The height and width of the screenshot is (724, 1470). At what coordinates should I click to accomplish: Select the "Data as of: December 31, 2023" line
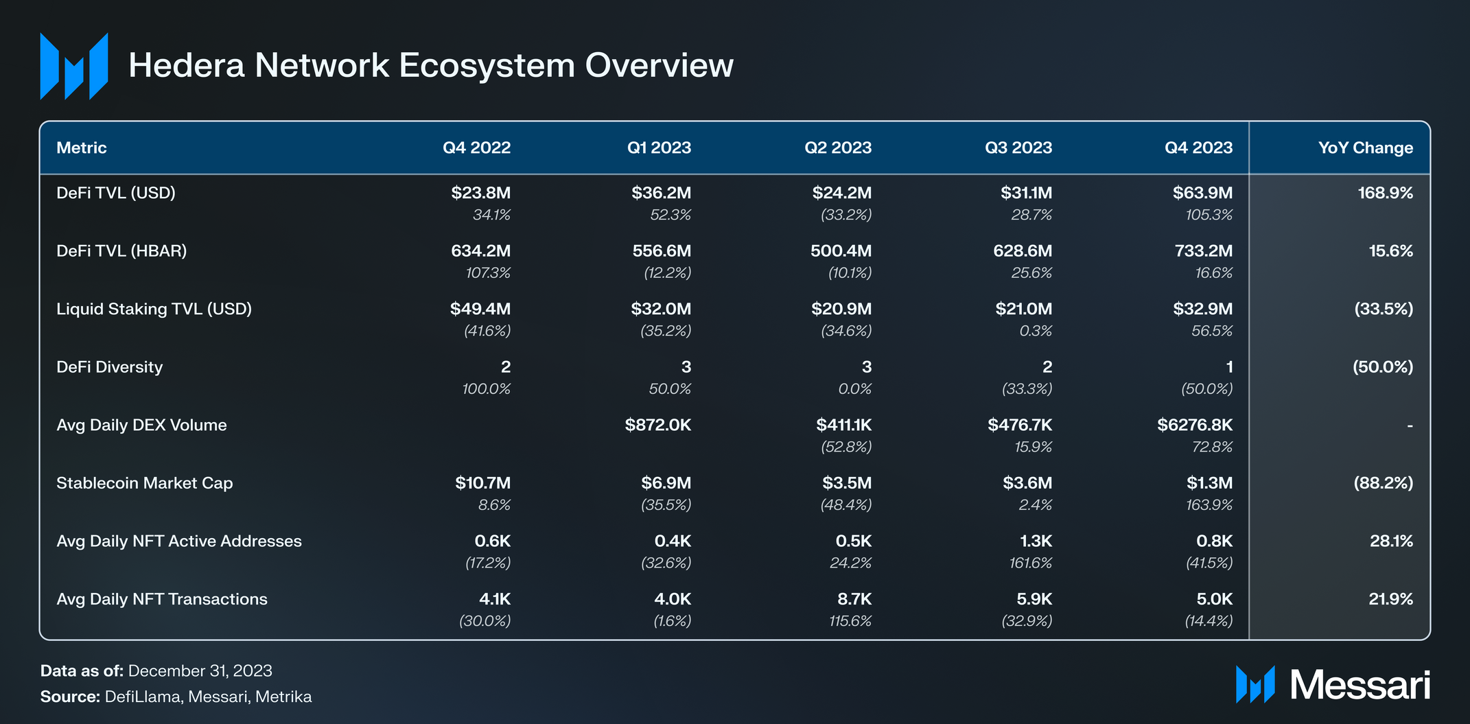click(156, 671)
